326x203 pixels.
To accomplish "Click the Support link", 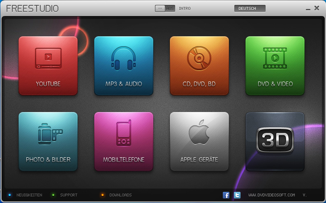I will click(68, 195).
